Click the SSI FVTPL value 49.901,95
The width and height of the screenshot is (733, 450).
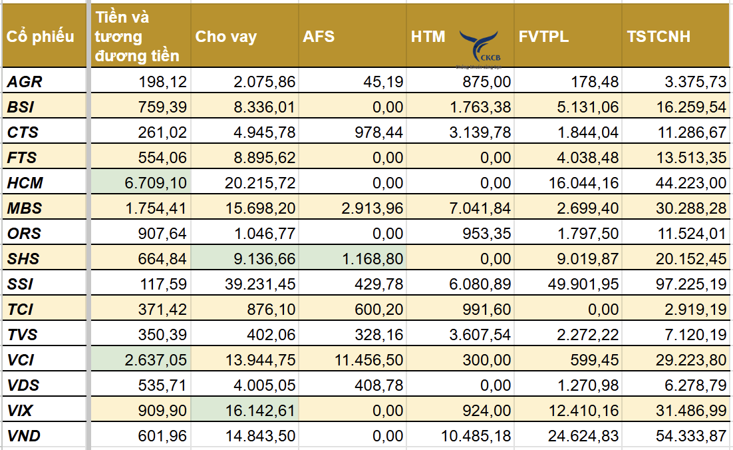(x=568, y=284)
